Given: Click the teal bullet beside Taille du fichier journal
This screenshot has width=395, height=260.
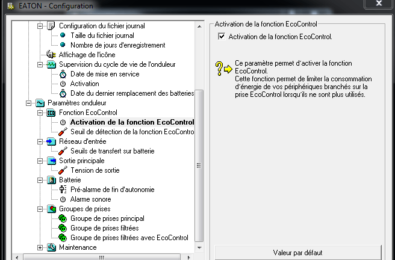Looking at the screenshot, I should [63, 36].
